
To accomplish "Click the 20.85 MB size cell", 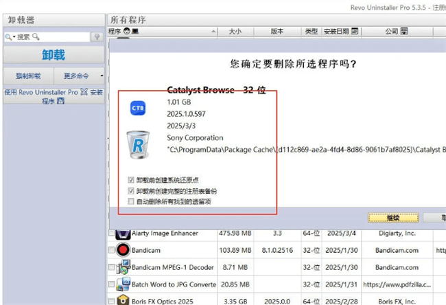I will (235, 284).
